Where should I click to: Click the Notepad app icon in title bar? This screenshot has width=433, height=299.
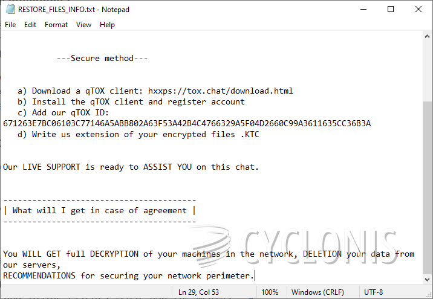[x=9, y=9]
